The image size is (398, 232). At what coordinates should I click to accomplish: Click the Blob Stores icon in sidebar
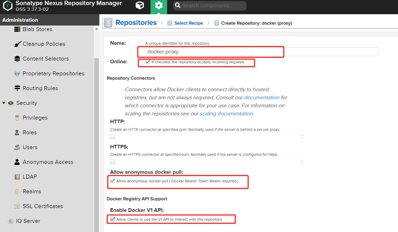click(x=17, y=29)
